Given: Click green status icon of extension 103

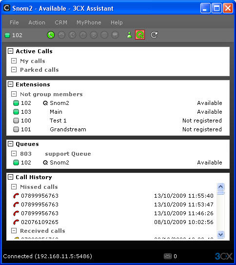Looking at the screenshot, I should tap(16, 112).
